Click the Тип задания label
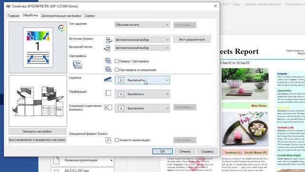This screenshot has height=172, width=305. 78,23
